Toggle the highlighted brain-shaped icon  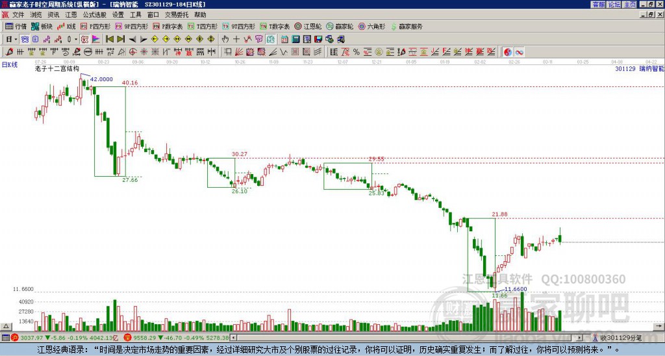[x=271, y=40]
